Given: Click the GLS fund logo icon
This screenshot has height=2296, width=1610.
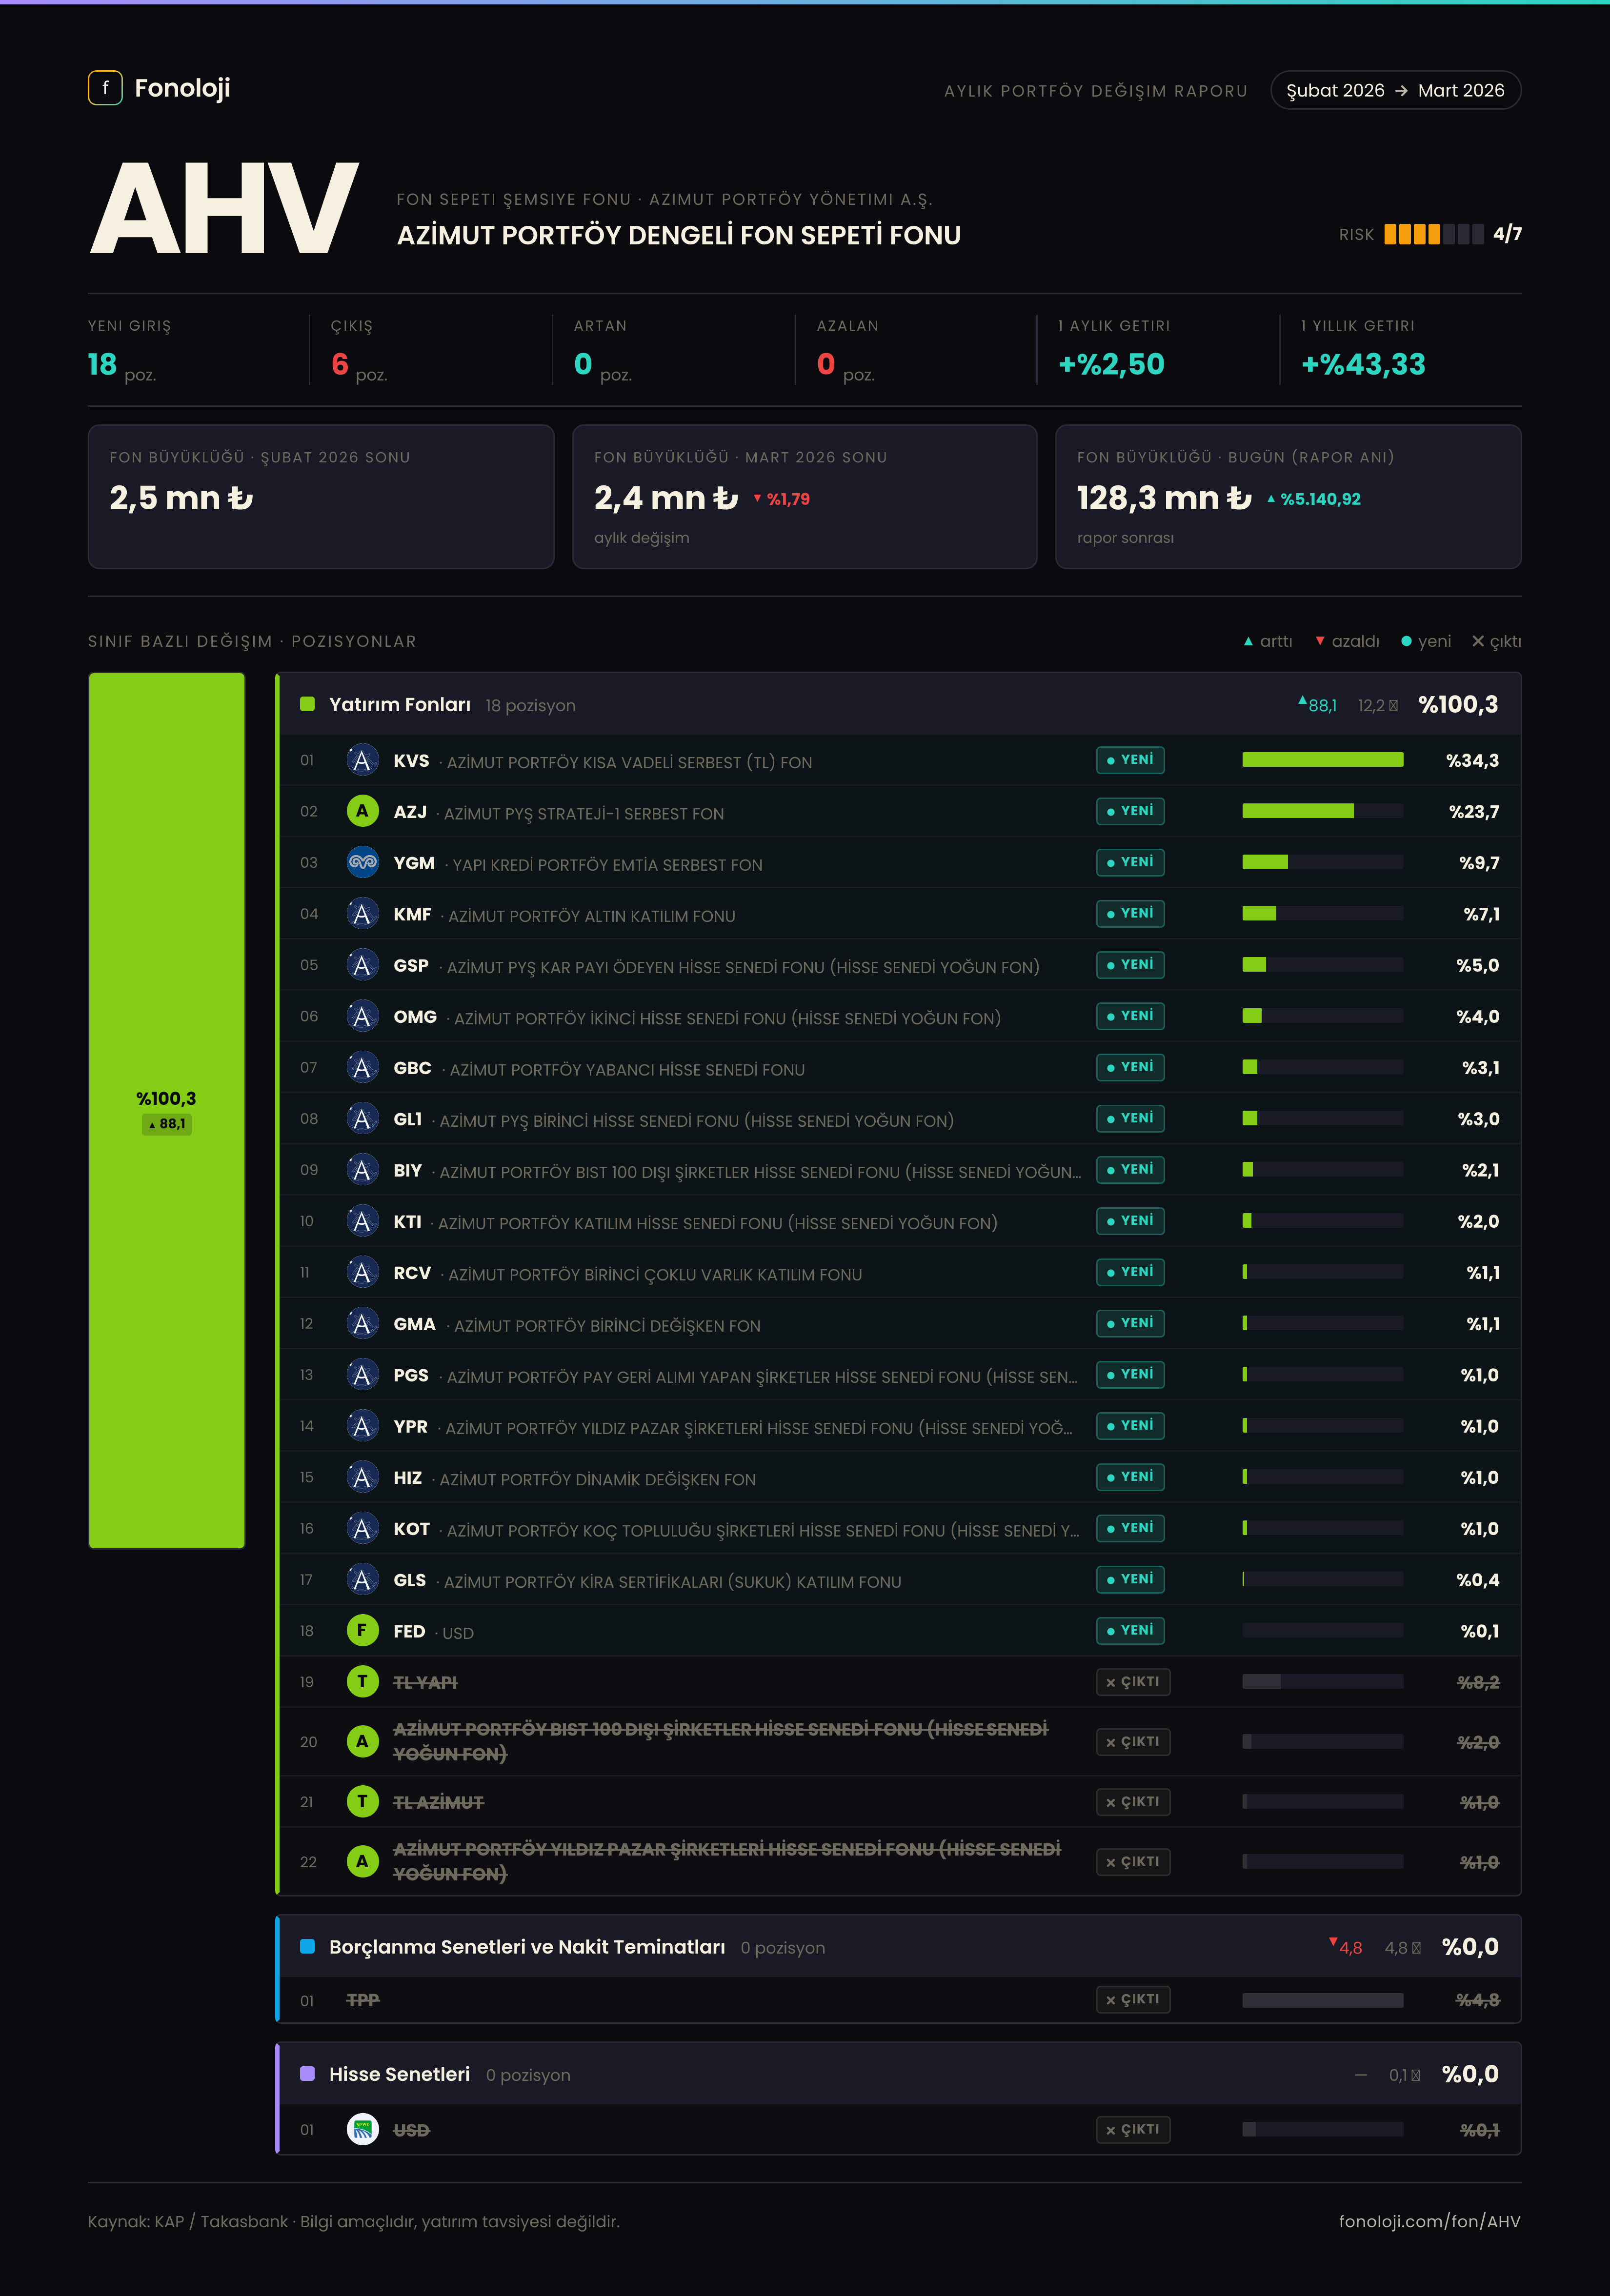Looking at the screenshot, I should pyautogui.click(x=362, y=1580).
